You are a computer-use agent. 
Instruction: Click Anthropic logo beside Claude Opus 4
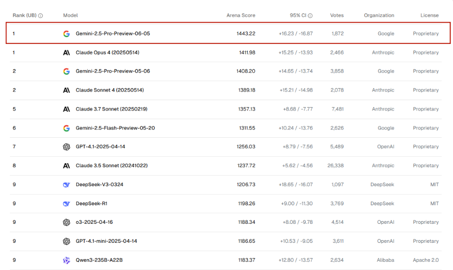point(67,53)
